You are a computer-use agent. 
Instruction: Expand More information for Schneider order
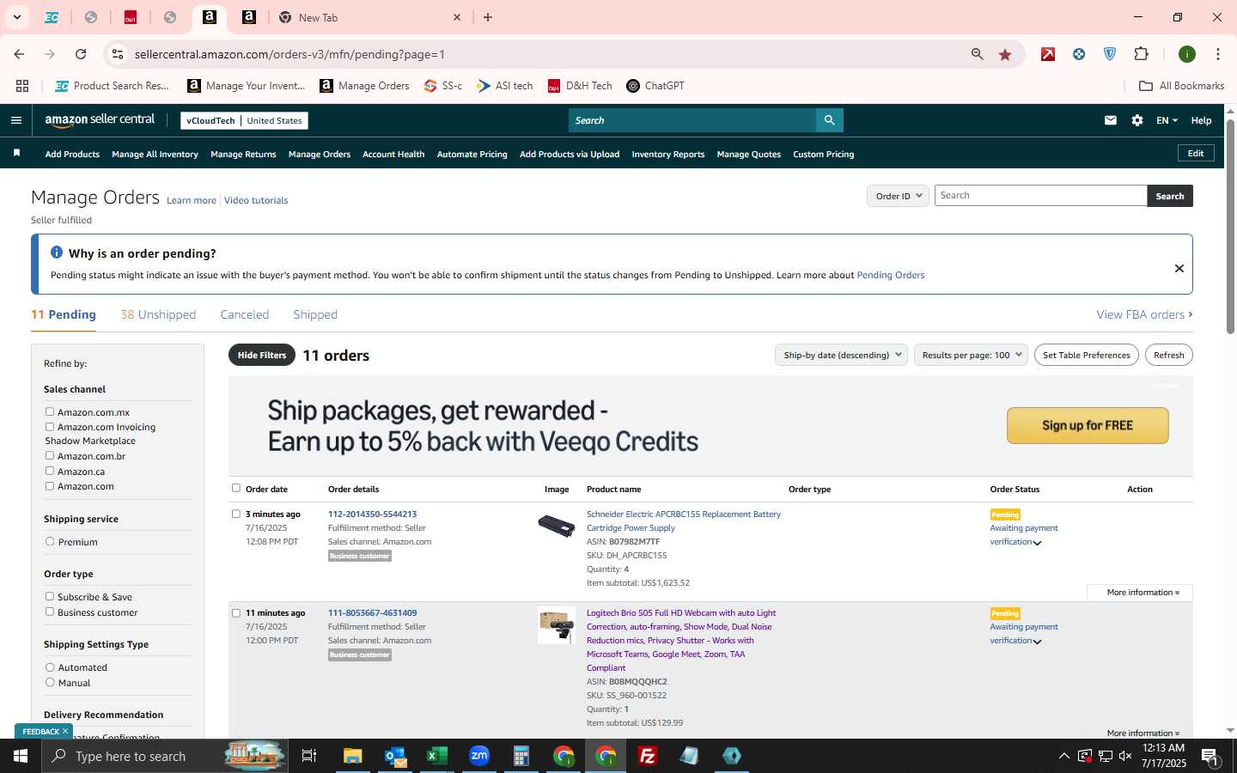[1142, 593]
